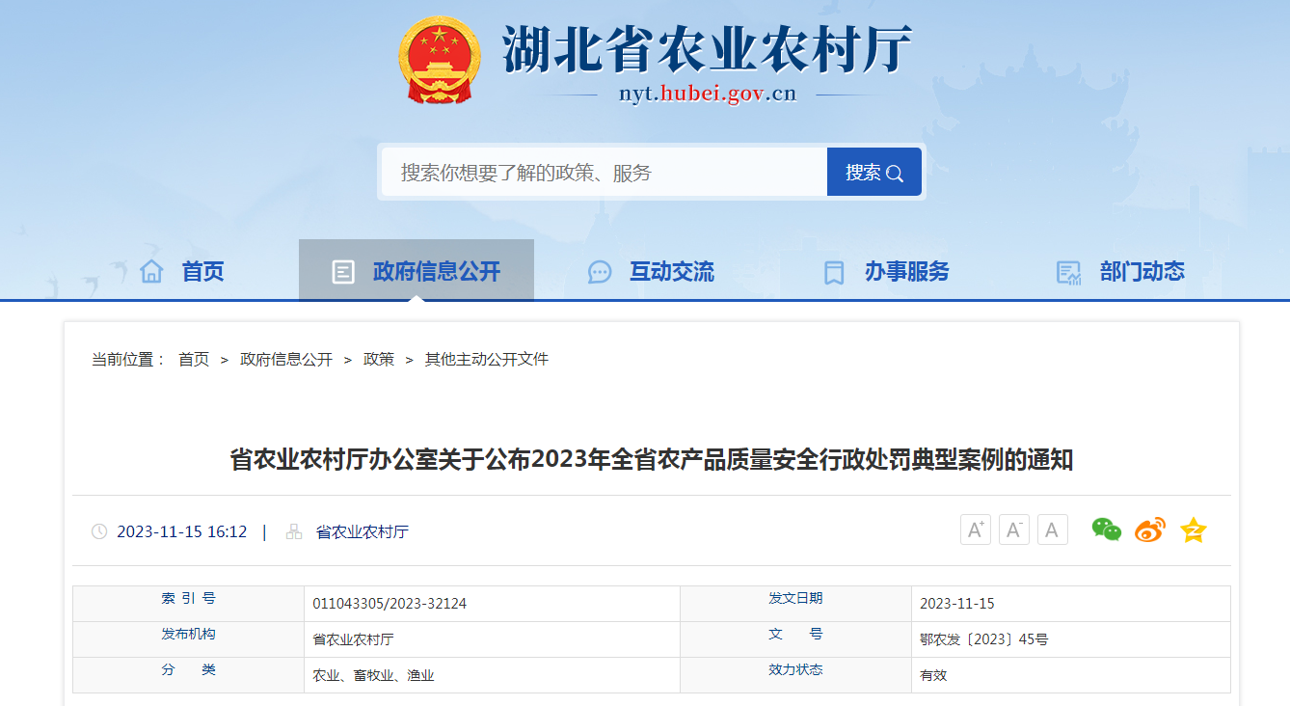Screen dimensions: 1290x706
Task: Share the article via WeChat icon
Action: click(1106, 529)
